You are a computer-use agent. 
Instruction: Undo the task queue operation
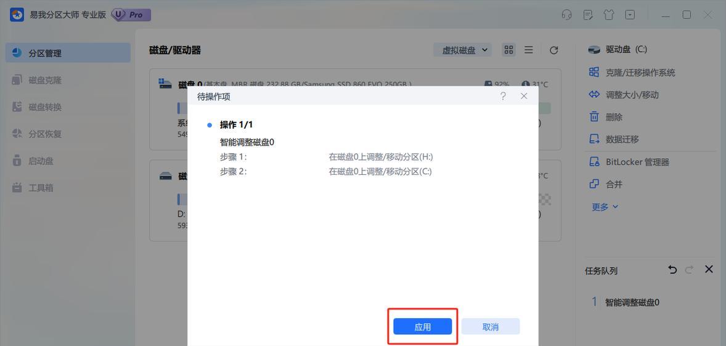673,270
